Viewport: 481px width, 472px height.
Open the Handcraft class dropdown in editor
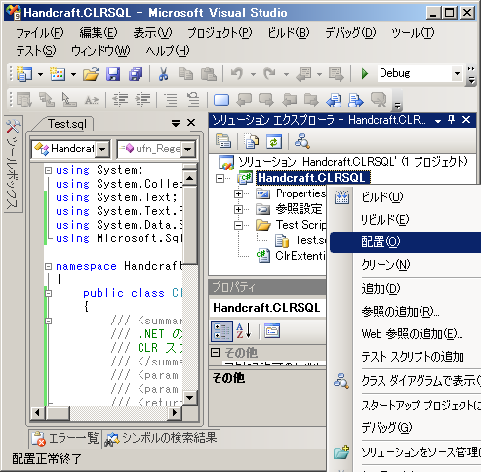pos(102,150)
